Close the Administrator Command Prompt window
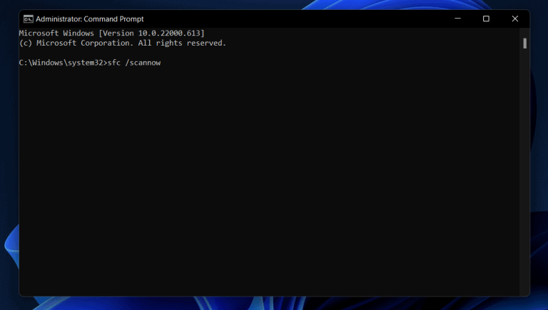Viewport: 548px width, 310px height. 514,19
